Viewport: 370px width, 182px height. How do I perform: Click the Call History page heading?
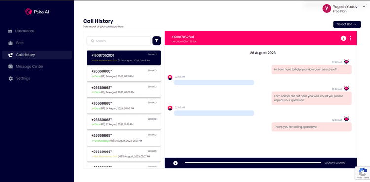point(98,21)
